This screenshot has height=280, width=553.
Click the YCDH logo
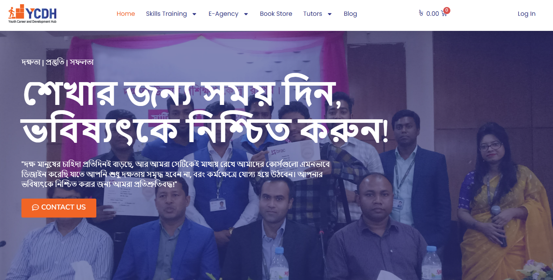point(32,14)
